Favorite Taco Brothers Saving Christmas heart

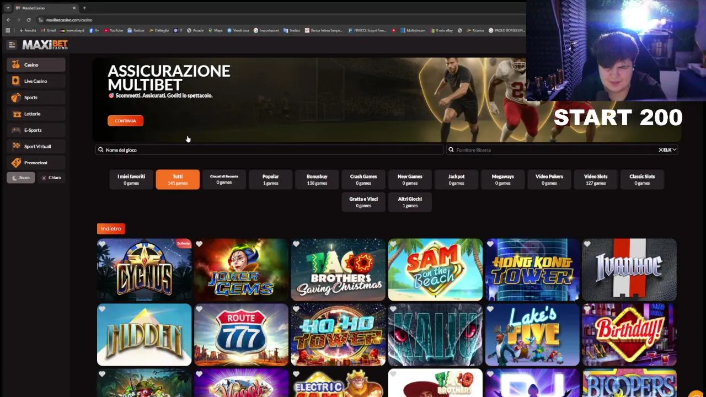click(296, 244)
